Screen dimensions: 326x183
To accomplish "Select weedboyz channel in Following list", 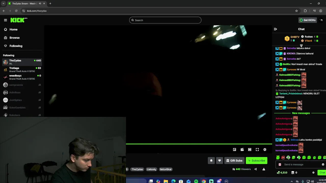I will click(x=22, y=77).
